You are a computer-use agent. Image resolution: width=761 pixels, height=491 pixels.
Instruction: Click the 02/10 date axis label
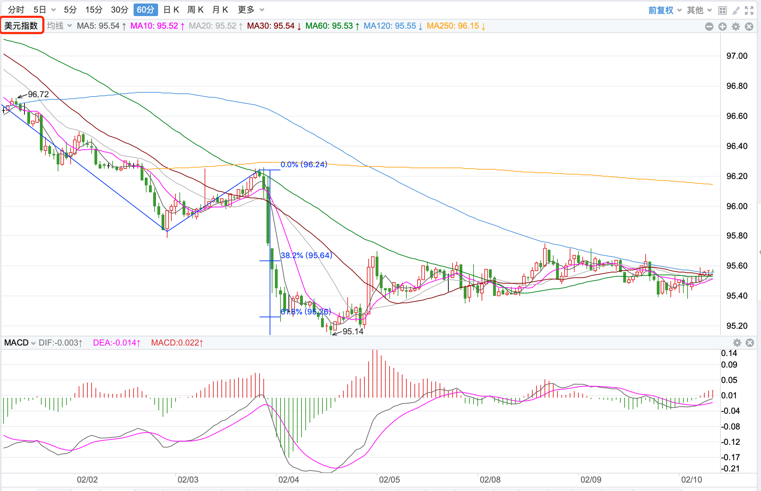coord(691,479)
